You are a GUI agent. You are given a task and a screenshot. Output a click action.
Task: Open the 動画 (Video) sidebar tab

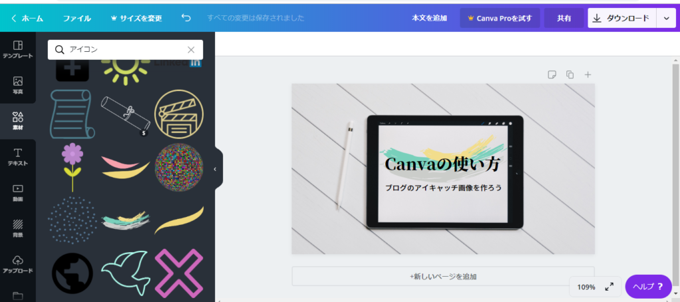tap(18, 193)
